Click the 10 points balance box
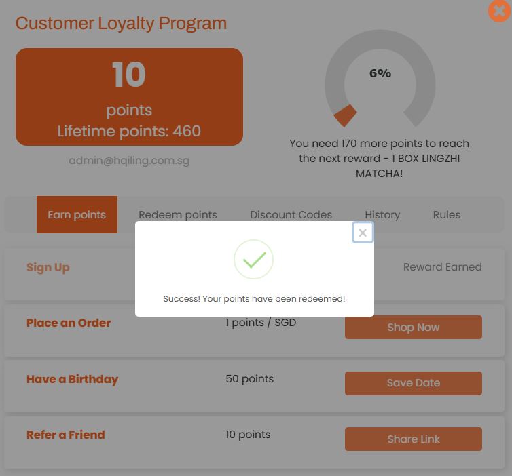512x476 pixels. (129, 97)
